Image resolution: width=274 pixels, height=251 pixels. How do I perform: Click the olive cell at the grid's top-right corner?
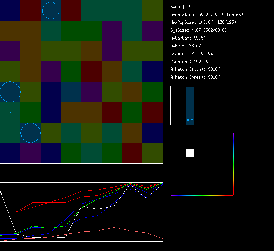[153, 11]
